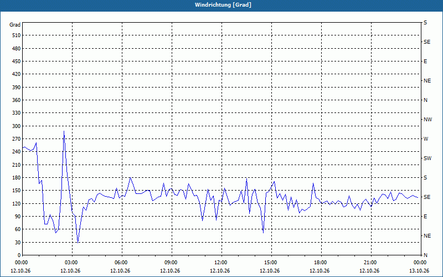Click the "Windrichtung [Grad]" chart title
Screen dimensions: 443x277
pyautogui.click(x=223, y=5)
